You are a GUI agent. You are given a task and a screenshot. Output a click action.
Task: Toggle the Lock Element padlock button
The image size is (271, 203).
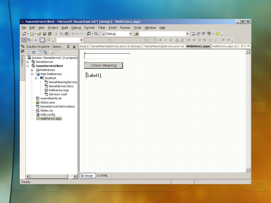(x=36, y=40)
